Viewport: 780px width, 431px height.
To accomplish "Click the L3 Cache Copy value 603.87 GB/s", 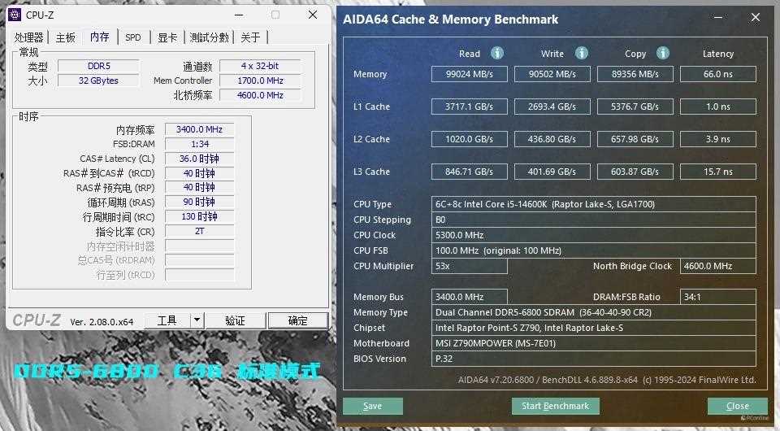I will 635,172.
